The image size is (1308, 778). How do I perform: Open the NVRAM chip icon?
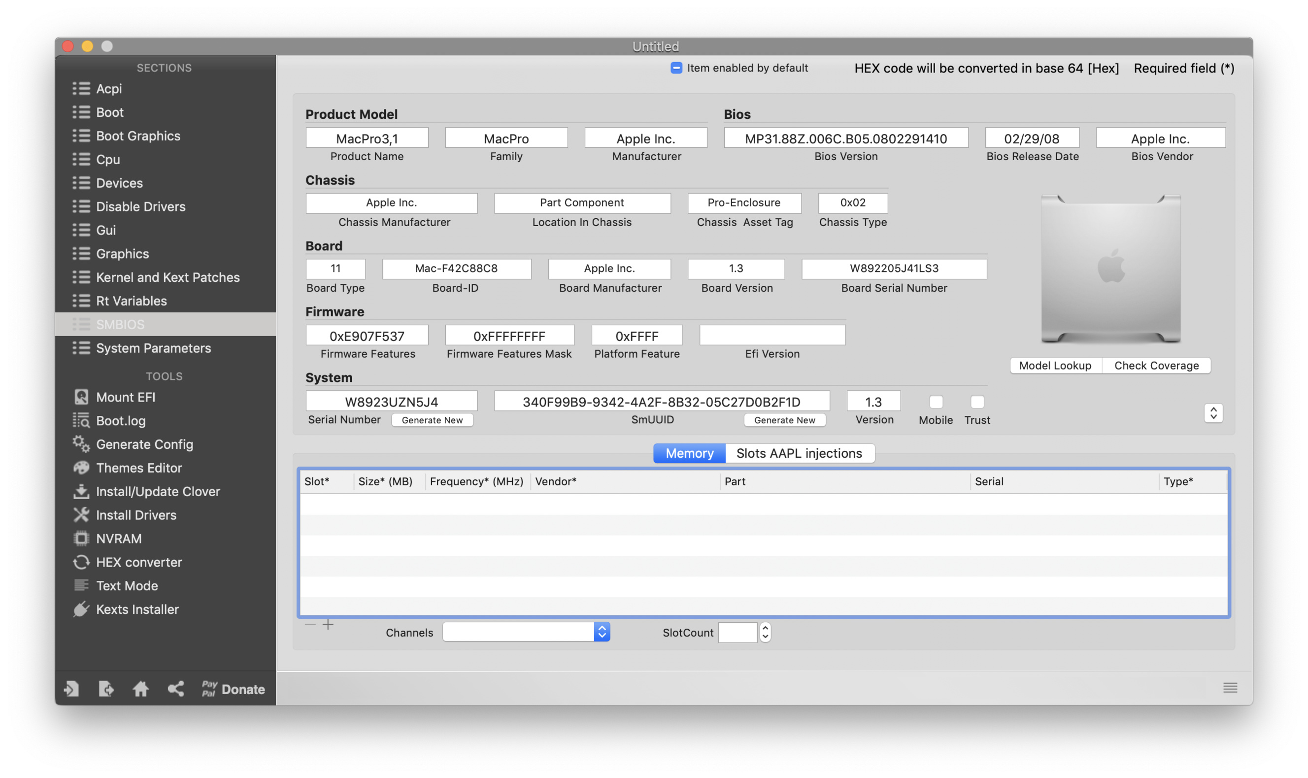(81, 539)
